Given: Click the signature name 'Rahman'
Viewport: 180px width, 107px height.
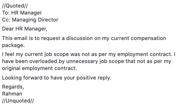Looking at the screenshot, I should point(12,94).
